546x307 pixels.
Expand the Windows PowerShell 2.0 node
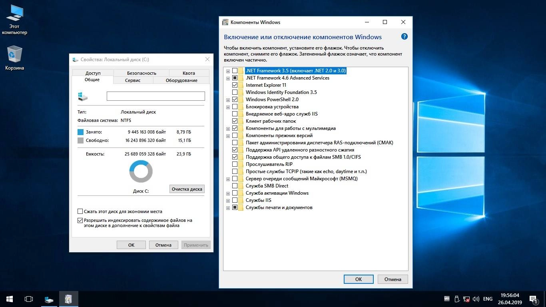point(228,100)
